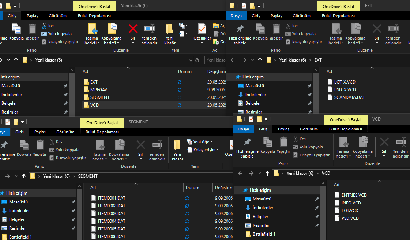Image resolution: width=410 pixels, height=240 pixels.
Task: Sort by Ad column header in EXT window
Action: click(x=329, y=71)
